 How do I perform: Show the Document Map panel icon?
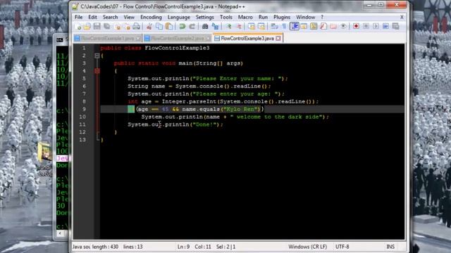[x=314, y=27]
